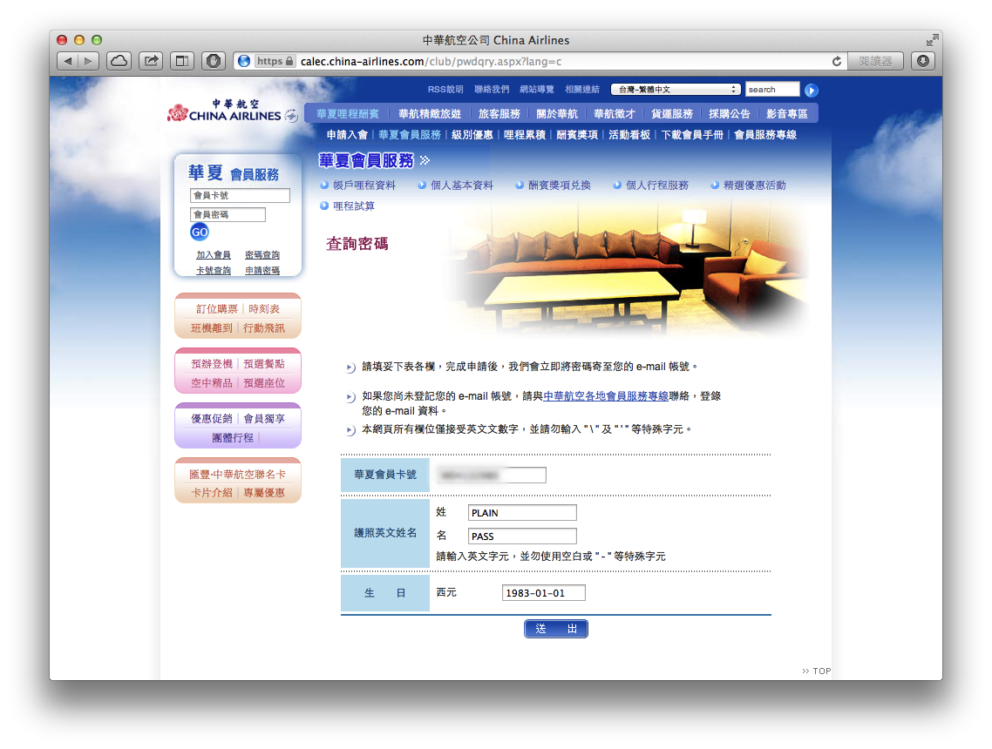Image resolution: width=992 pixels, height=749 pixels.
Task: Click the blue GO login button
Action: click(200, 232)
